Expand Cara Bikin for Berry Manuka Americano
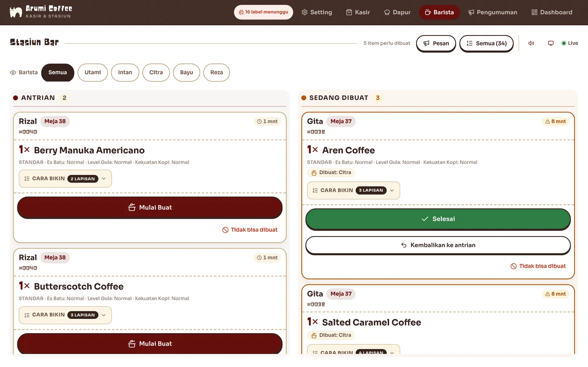588x367 pixels. click(65, 179)
